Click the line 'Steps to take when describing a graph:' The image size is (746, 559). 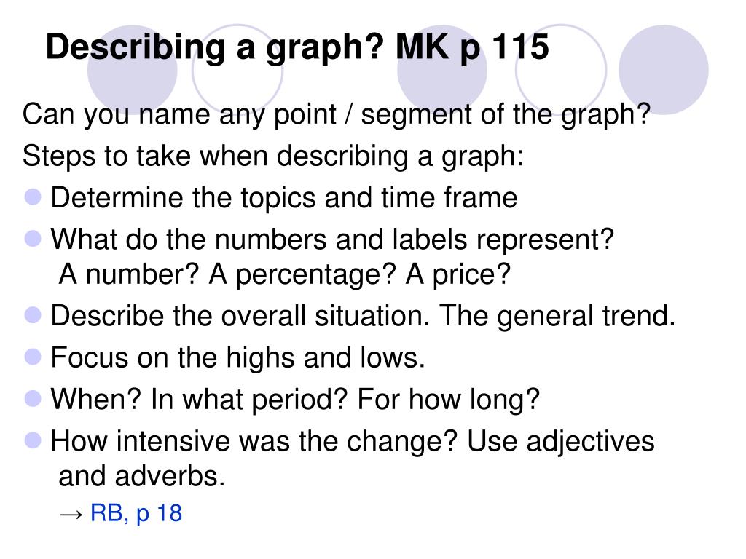(273, 156)
